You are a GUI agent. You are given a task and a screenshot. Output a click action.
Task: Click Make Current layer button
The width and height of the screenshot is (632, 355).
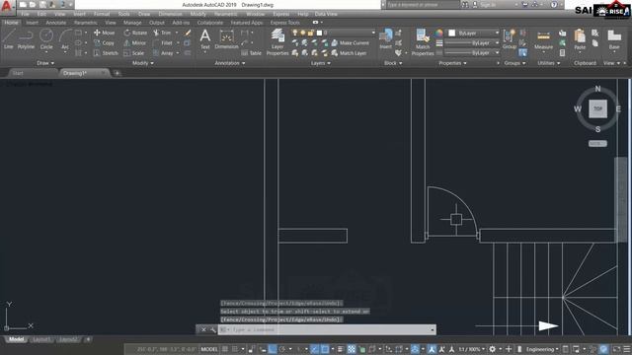350,42
